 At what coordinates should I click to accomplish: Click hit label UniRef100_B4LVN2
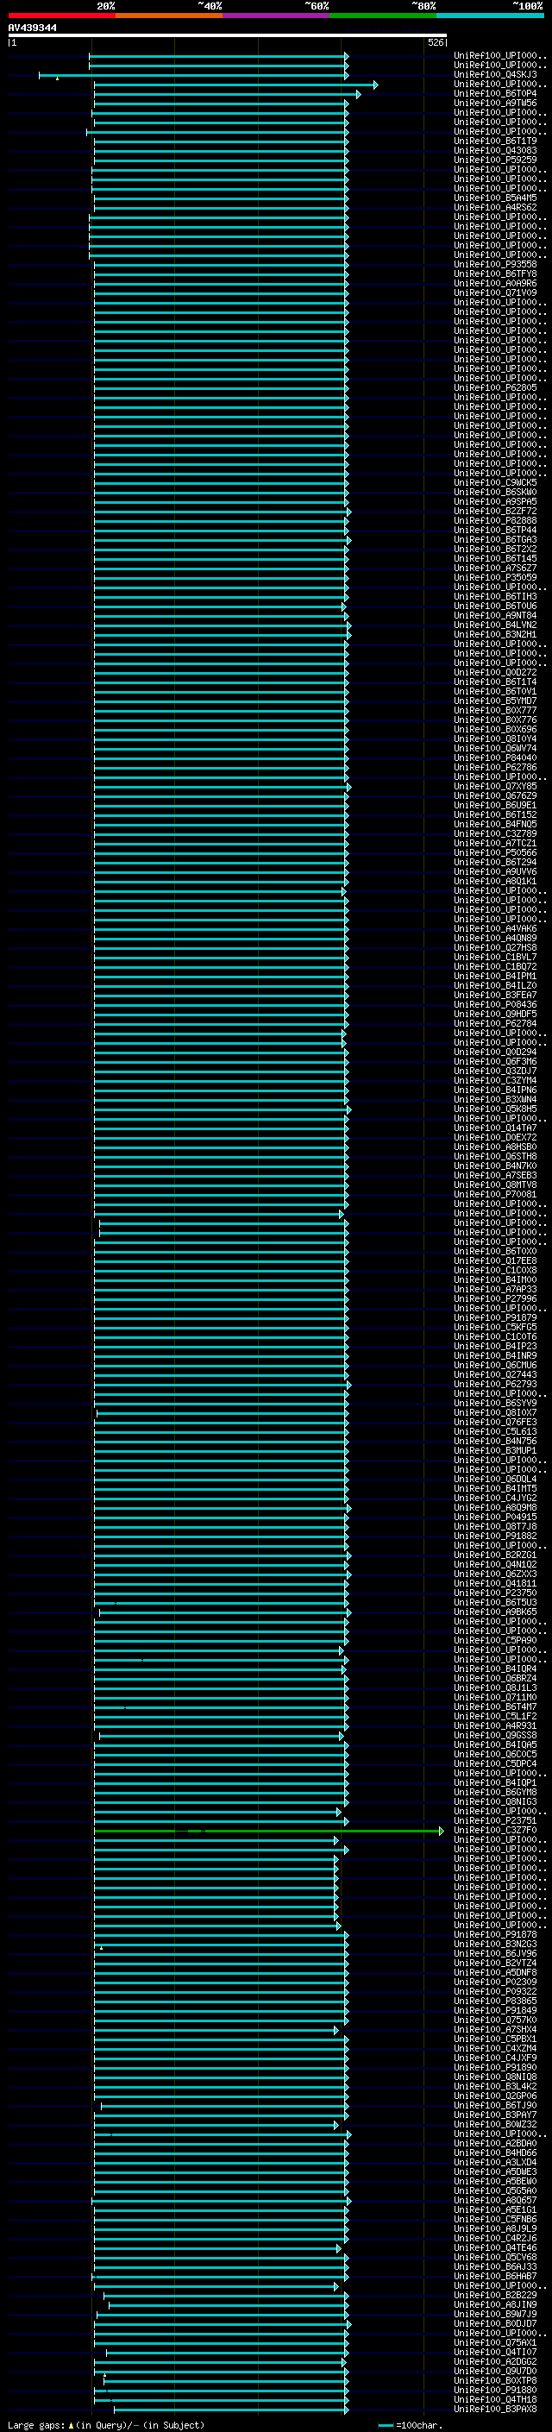[x=495, y=625]
